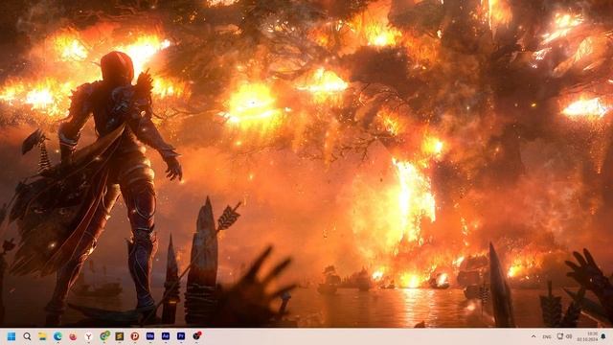Screen dimensions: 613x345
Task: Launch Adobe Premiere Pro from taskbar
Action: coord(181,336)
